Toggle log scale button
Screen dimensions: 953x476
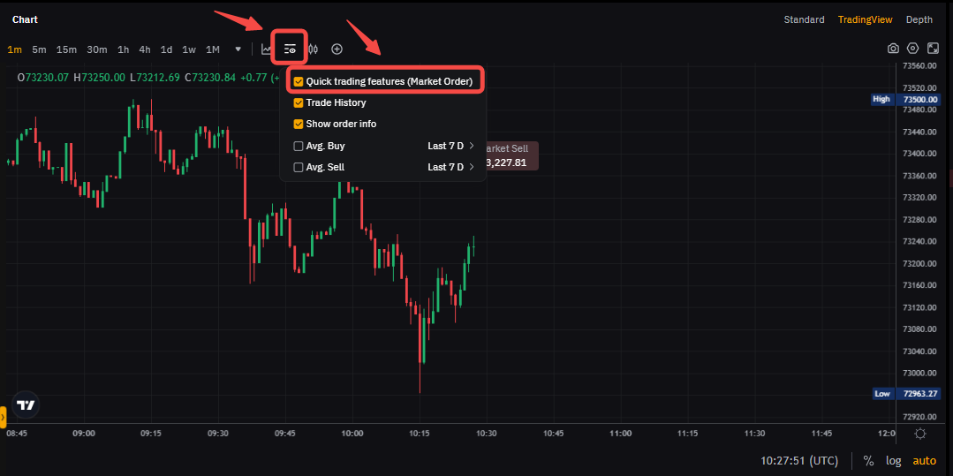click(x=894, y=460)
